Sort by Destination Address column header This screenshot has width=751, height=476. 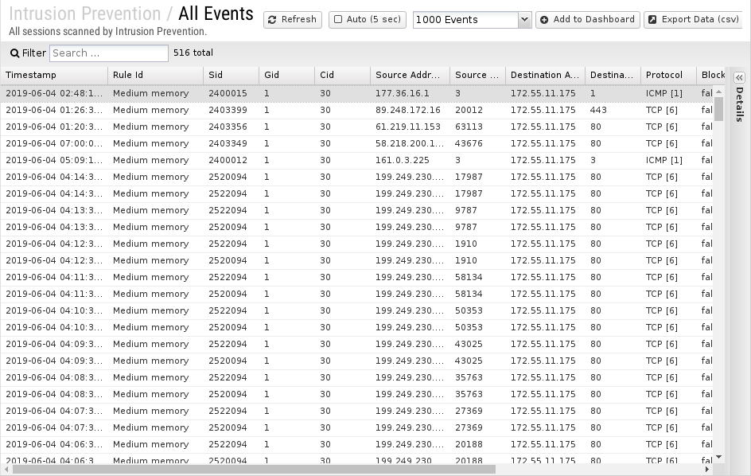(x=545, y=76)
